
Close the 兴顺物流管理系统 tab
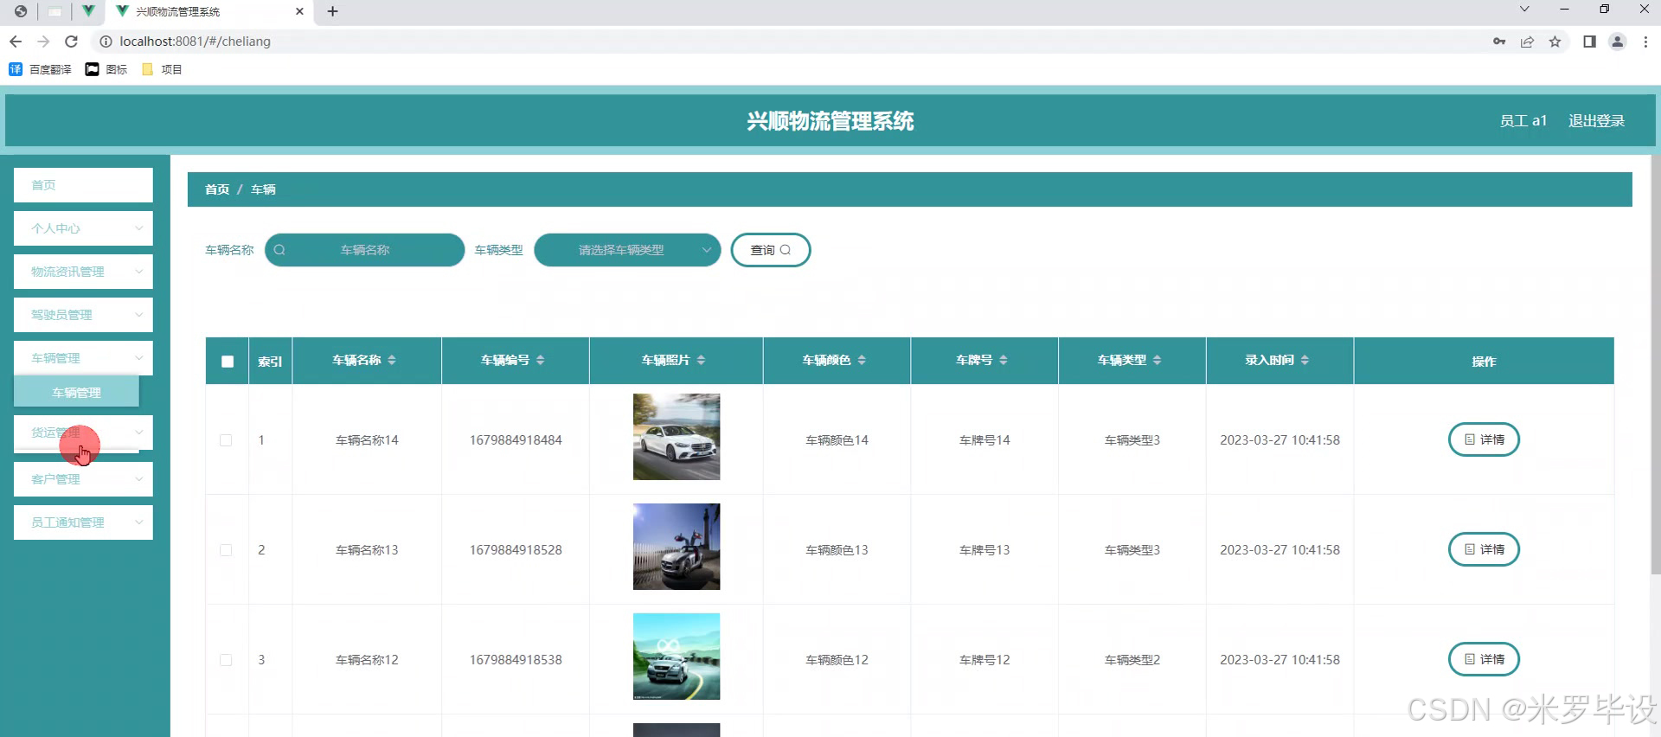299,11
